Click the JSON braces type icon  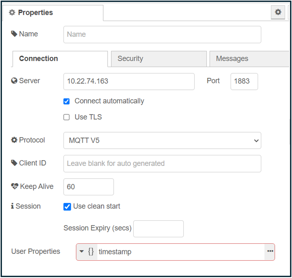[91, 252]
